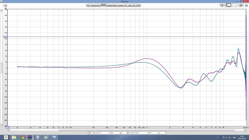The width and height of the screenshot is (249, 140).
Task: Switch to the SPL tab
Action: (88, 5)
